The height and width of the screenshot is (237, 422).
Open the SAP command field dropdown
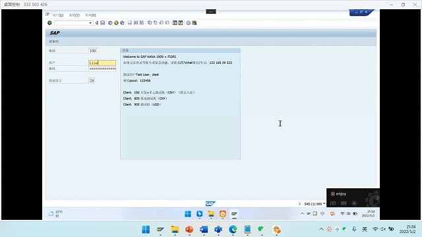(x=90, y=23)
